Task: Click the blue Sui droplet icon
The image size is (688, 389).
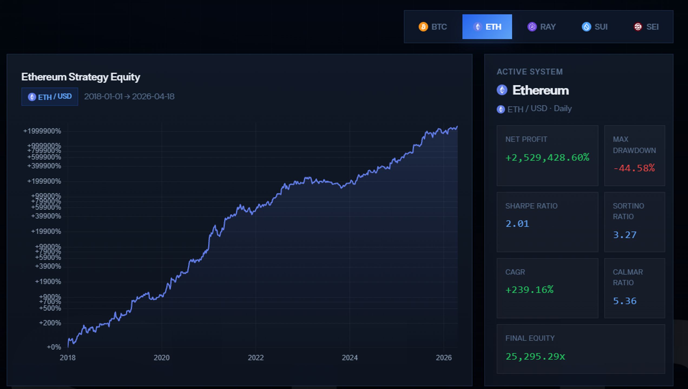Action: (x=586, y=27)
